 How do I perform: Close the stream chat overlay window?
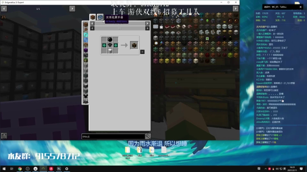[301, 7]
